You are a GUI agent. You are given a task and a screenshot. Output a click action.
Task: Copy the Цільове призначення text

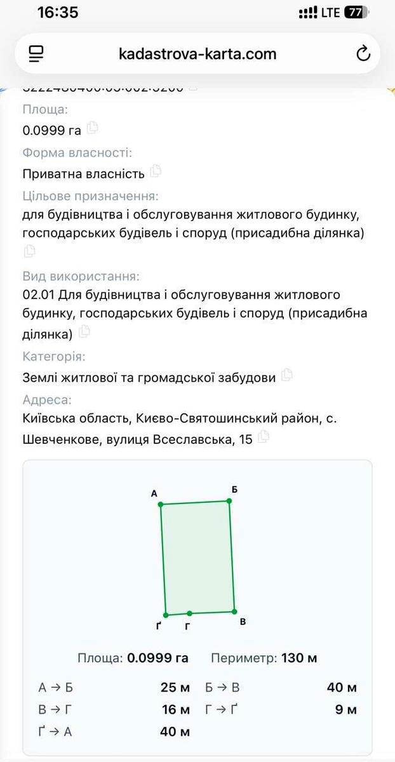pyautogui.click(x=29, y=251)
